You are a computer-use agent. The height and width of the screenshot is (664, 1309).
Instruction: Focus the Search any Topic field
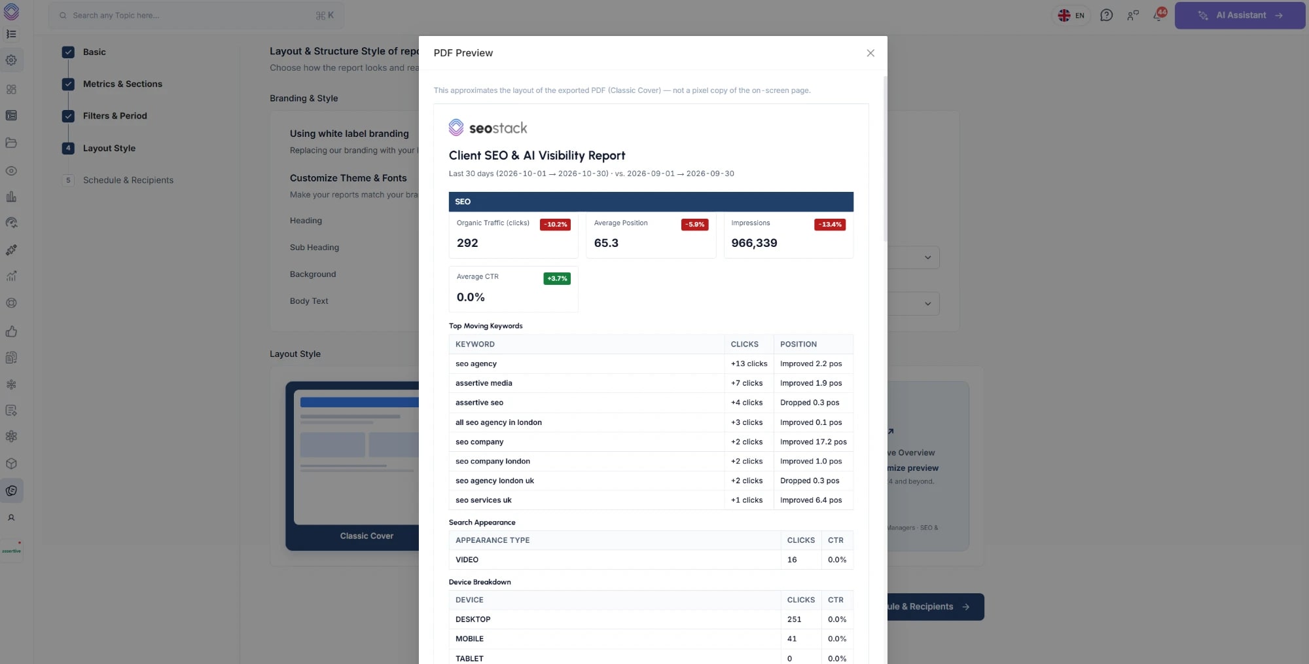(x=196, y=15)
